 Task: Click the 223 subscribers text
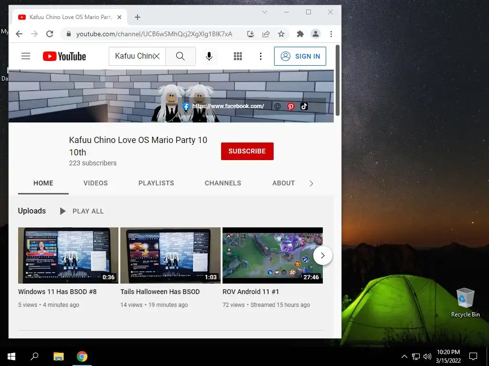[93, 163]
